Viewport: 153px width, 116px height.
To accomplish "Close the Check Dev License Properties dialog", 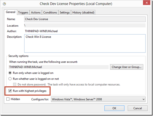I will (x=147, y=3).
